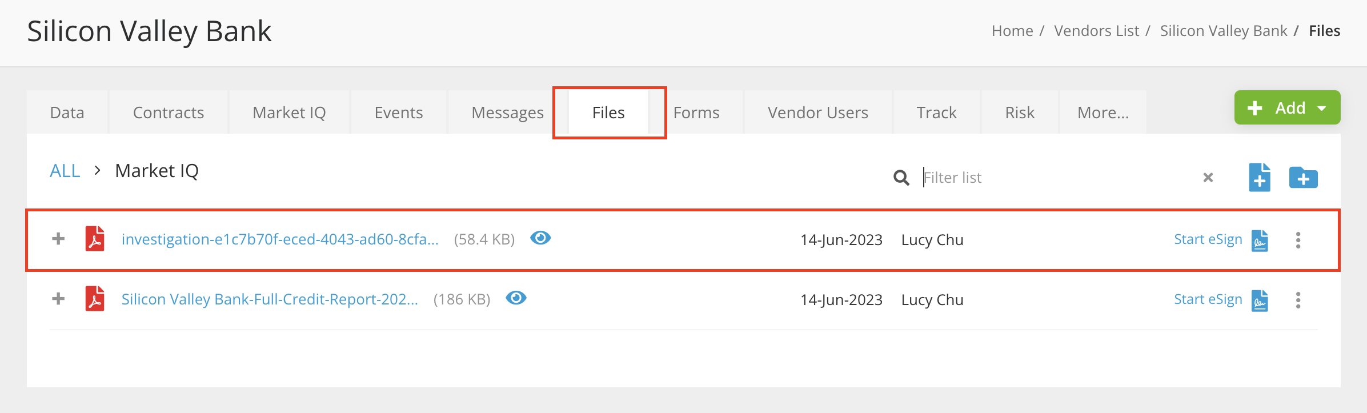The width and height of the screenshot is (1367, 413).
Task: Click the search magnifier icon
Action: click(901, 178)
